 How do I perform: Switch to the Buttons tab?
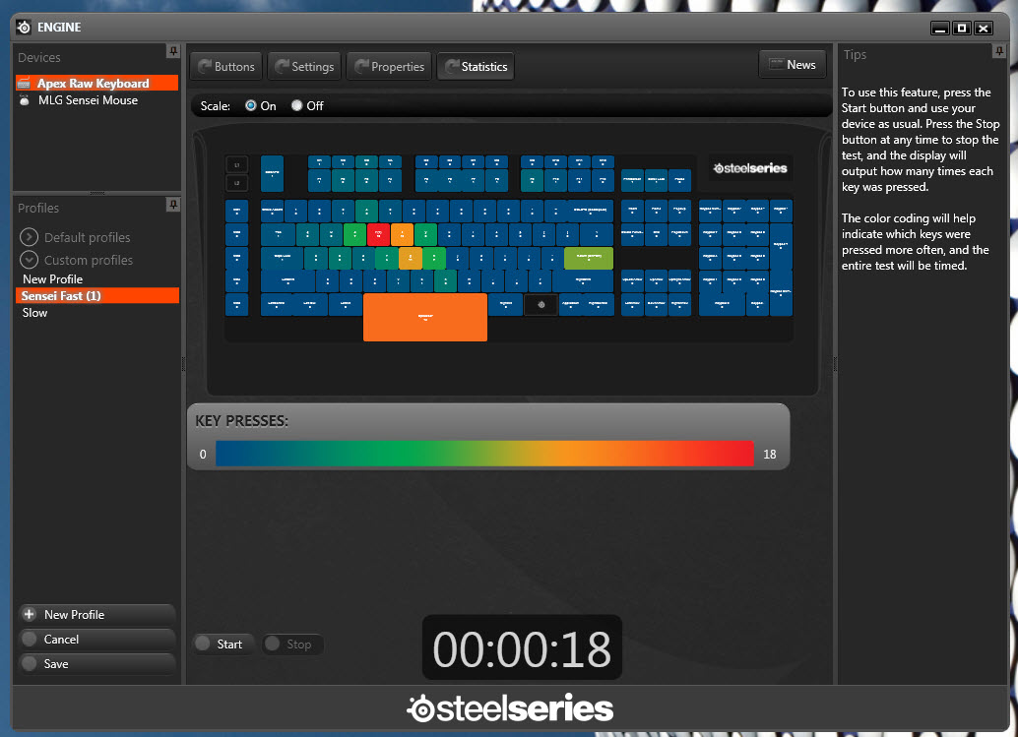click(225, 67)
